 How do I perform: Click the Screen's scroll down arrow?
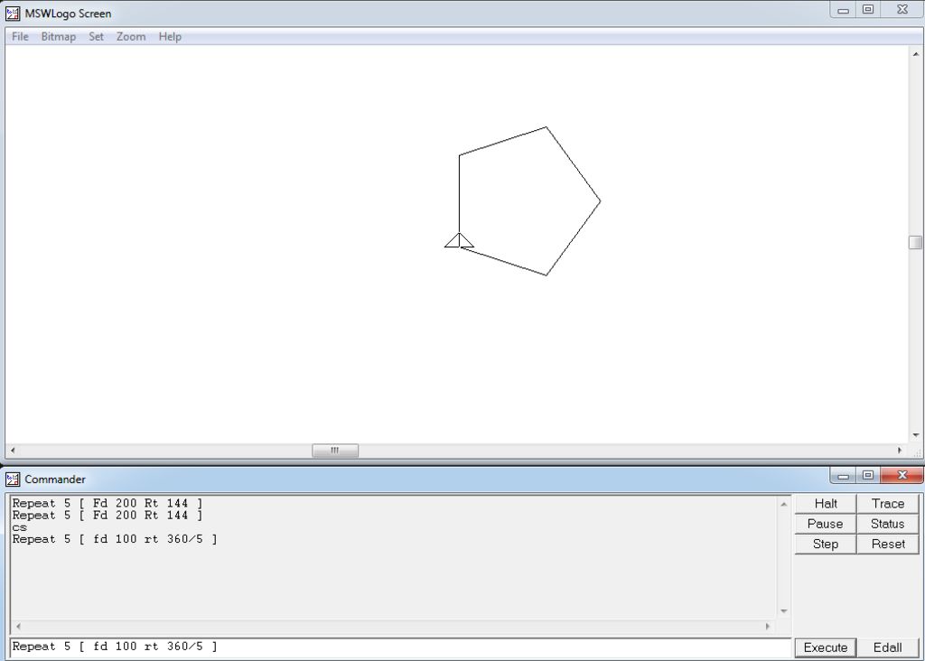915,435
